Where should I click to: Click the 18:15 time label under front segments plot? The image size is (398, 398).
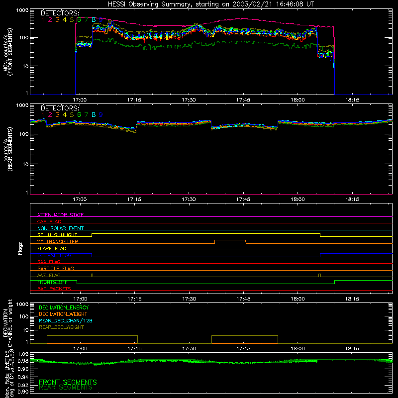(x=352, y=100)
